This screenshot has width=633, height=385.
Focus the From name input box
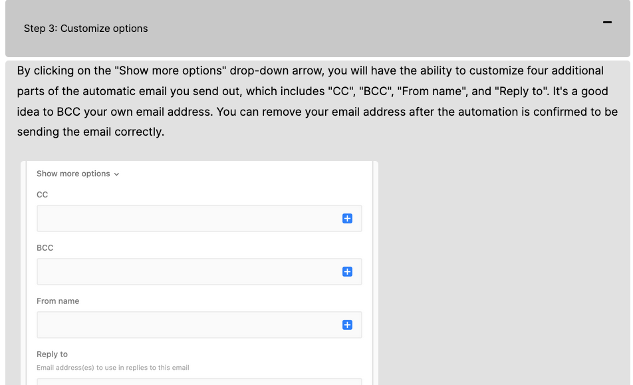199,325
